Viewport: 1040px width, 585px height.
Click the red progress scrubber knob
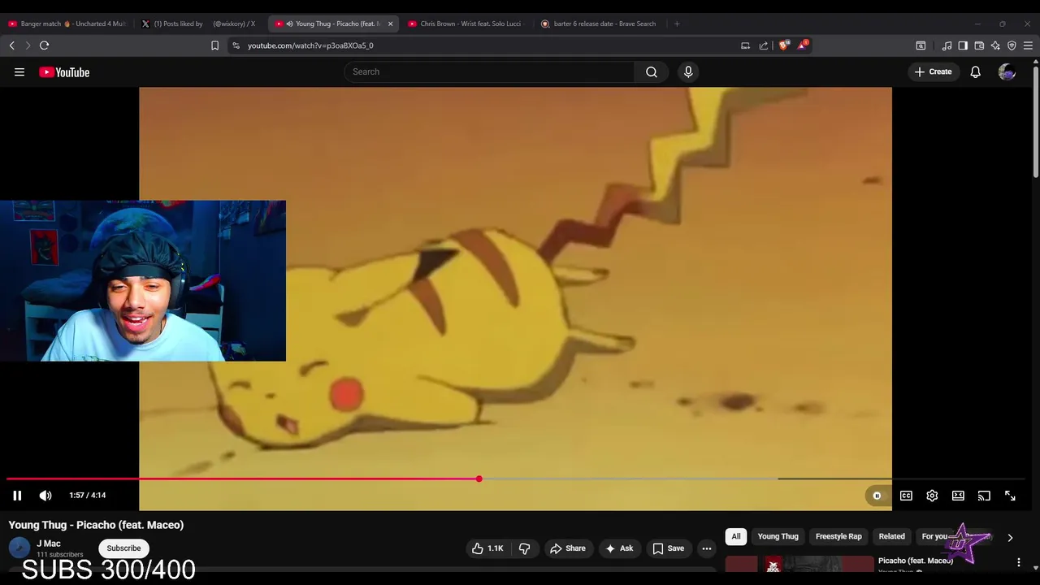pos(479,479)
